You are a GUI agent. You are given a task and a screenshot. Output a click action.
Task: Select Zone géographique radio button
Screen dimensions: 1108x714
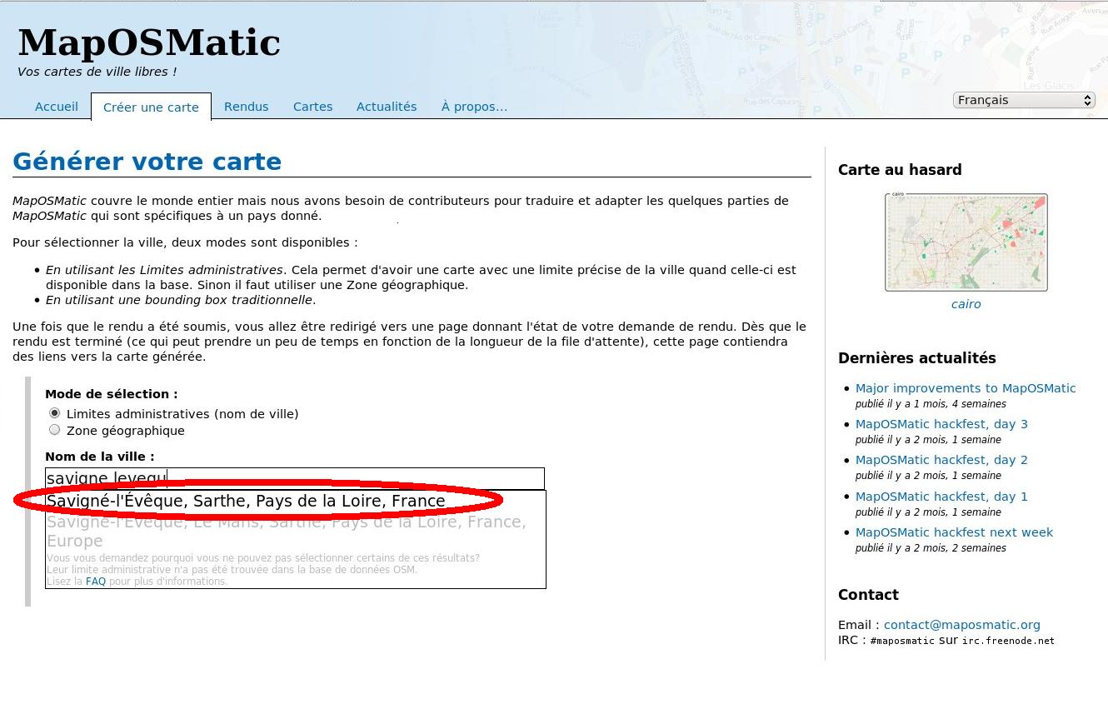click(x=55, y=430)
